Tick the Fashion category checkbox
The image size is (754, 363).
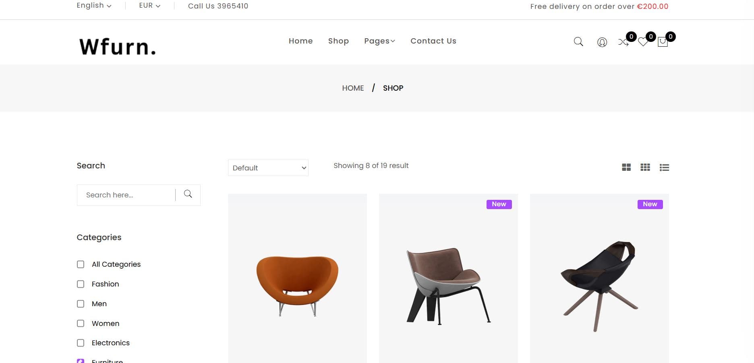[81, 284]
